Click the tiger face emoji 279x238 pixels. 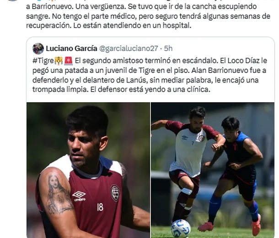[59, 61]
